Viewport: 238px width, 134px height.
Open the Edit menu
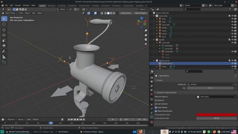(x=12, y=5)
